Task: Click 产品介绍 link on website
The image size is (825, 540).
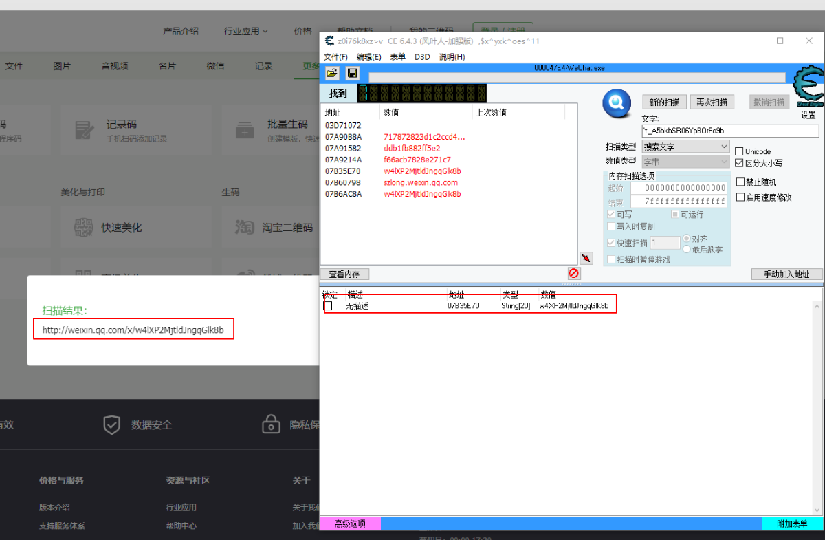Action: click(x=180, y=31)
